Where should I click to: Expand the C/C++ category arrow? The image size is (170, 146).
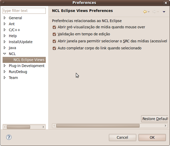click(x=5, y=30)
